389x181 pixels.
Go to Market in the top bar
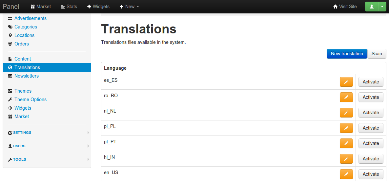tap(41, 7)
